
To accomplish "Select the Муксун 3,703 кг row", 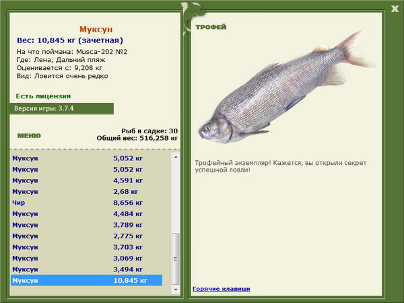I will 87,247.
